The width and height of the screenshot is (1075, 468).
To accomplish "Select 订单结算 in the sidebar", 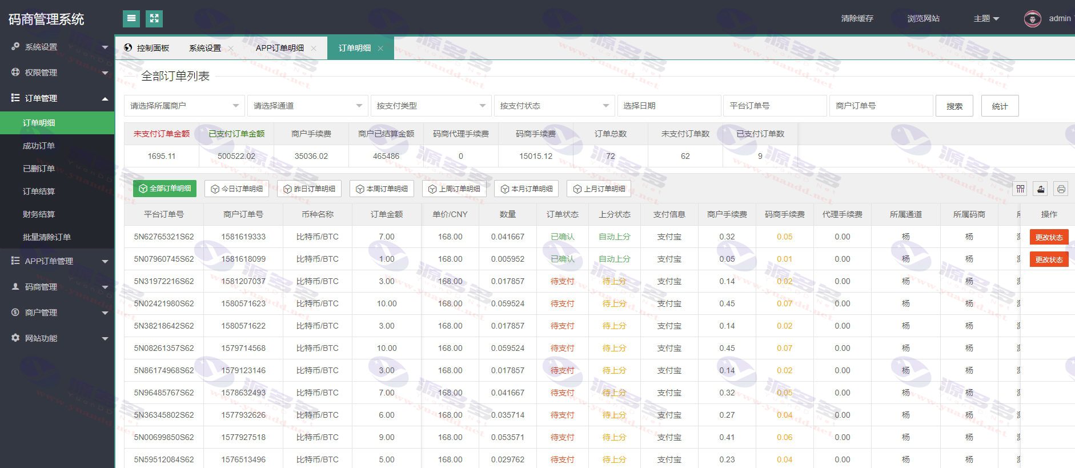I will coord(57,191).
